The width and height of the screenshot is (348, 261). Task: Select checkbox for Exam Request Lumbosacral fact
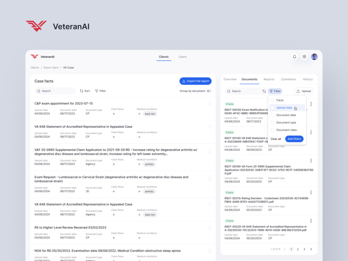coord(209,179)
